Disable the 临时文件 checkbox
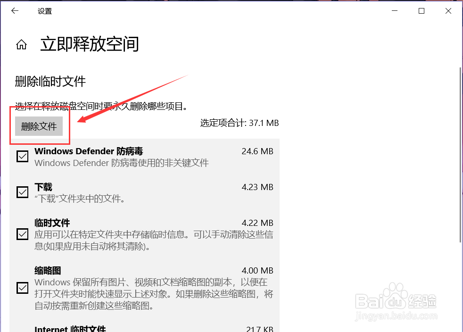 pyautogui.click(x=22, y=234)
